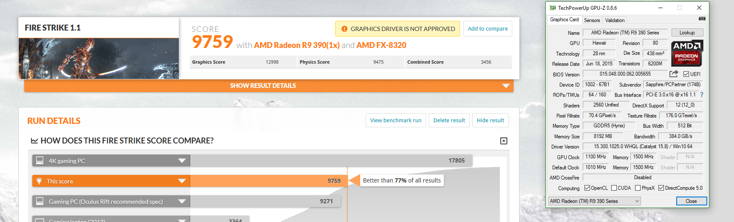Expand the 4K gaming PC dropdown arrow
This screenshot has height=222, width=734.
[x=182, y=161]
